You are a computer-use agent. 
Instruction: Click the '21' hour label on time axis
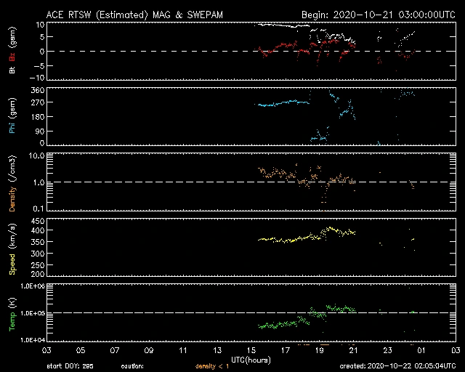[354, 351]
